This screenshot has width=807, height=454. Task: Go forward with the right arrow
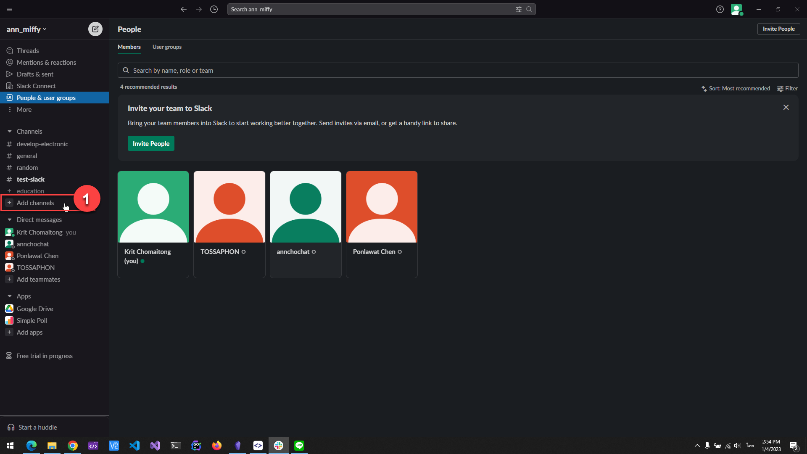pos(199,9)
